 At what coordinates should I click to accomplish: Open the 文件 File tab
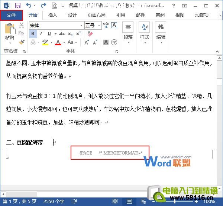(11, 15)
